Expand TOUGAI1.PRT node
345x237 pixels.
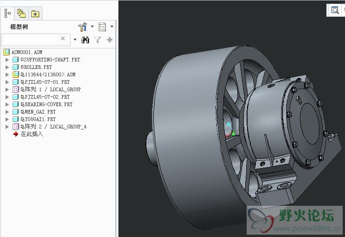pyautogui.click(x=7, y=119)
